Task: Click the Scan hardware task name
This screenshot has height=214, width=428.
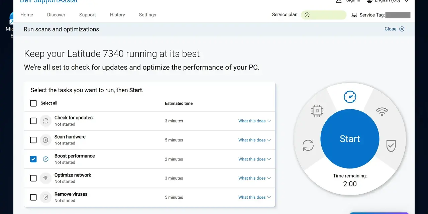Action: point(70,137)
